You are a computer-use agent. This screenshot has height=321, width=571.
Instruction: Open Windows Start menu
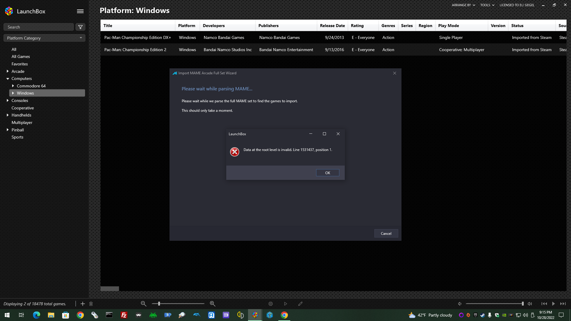7,315
